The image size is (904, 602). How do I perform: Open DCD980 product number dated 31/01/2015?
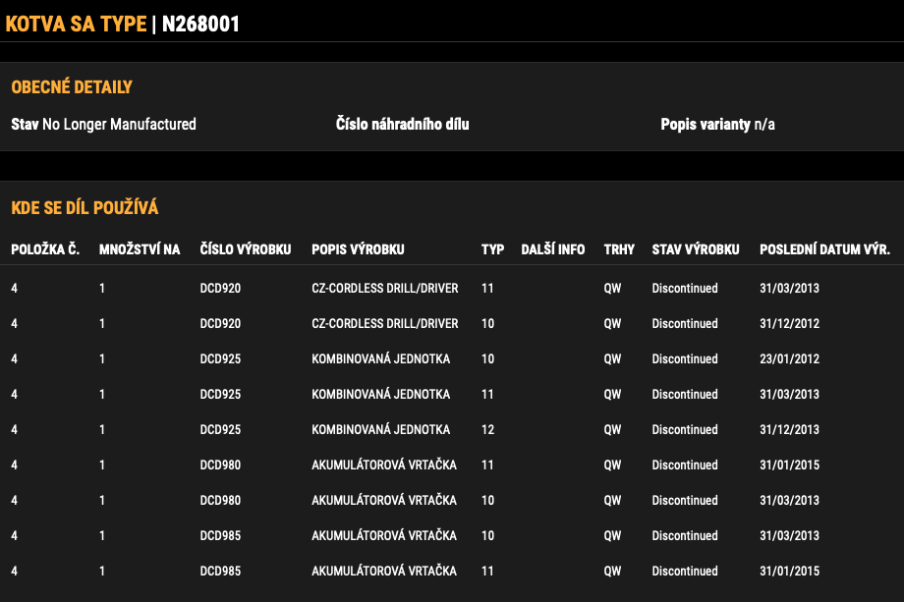coord(220,465)
